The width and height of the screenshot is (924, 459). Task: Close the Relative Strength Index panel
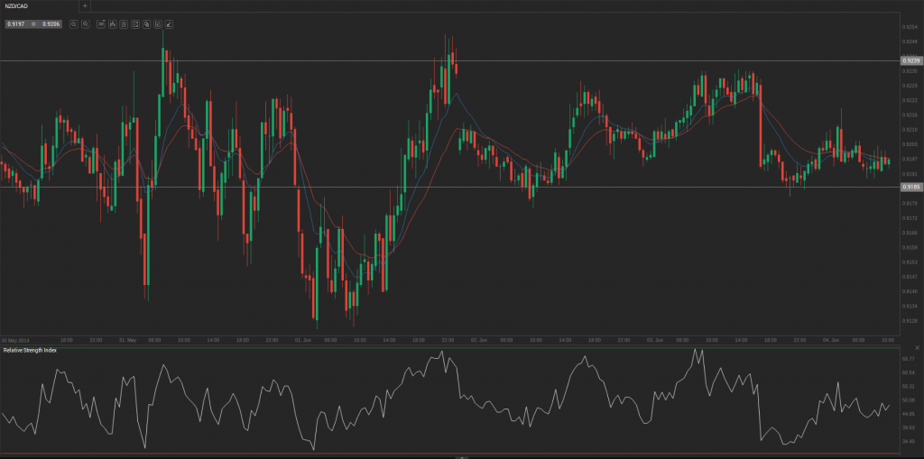tap(918, 348)
